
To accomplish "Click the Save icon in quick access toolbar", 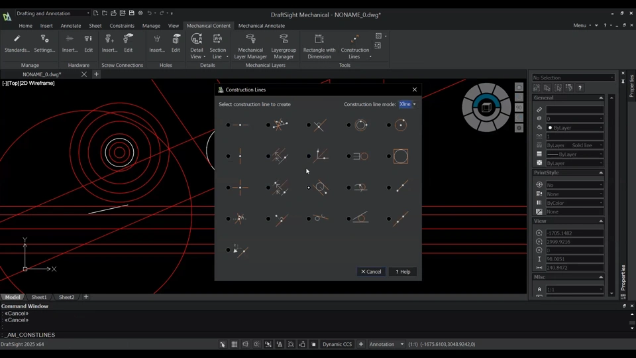I will (x=131, y=13).
